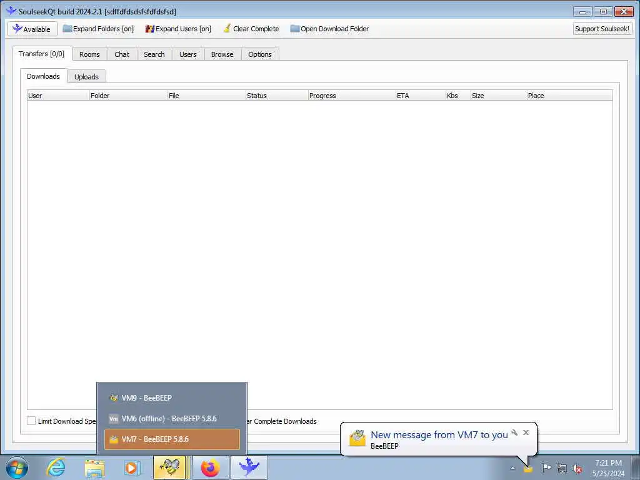Open the Chat tab
Image resolution: width=640 pixels, height=480 pixels.
(x=122, y=54)
